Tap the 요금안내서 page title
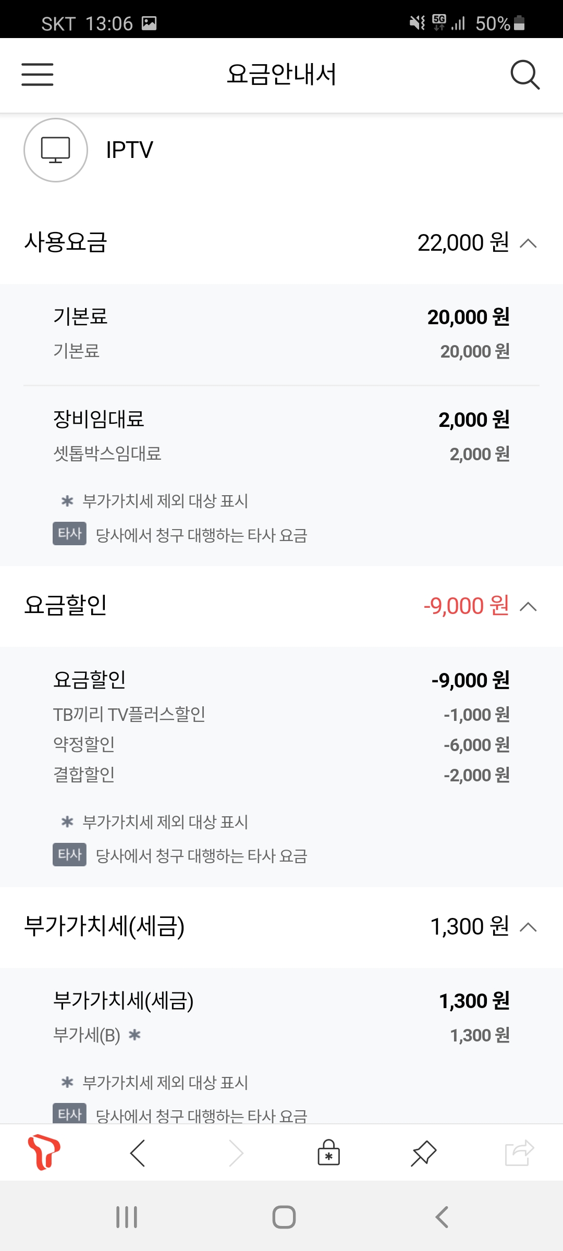 click(281, 75)
